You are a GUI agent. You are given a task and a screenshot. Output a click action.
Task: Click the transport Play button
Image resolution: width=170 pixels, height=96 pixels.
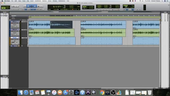pyautogui.click(x=116, y=10)
